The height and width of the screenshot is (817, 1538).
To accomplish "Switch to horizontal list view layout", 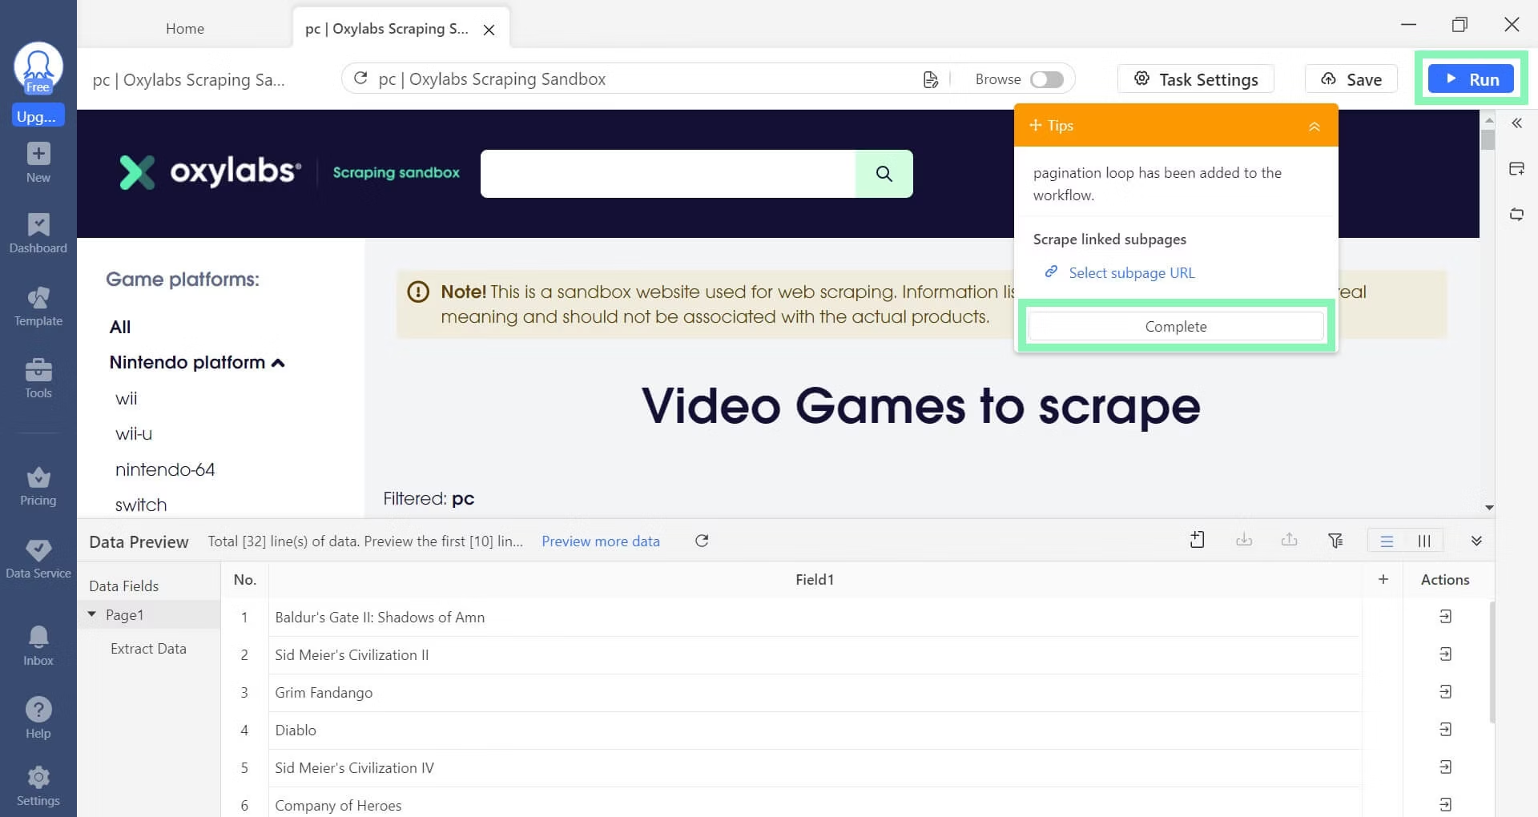I will (1387, 541).
